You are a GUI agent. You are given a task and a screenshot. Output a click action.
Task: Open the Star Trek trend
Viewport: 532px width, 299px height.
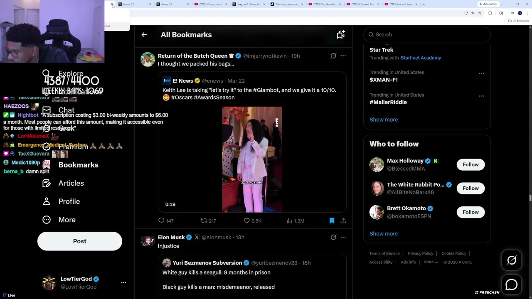[x=382, y=50]
